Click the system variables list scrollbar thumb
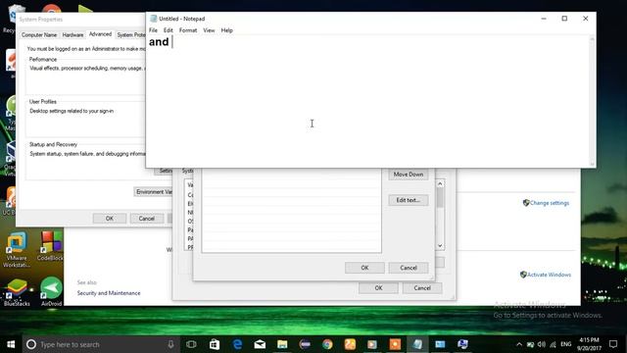Image resolution: width=627 pixels, height=353 pixels. tap(440, 198)
